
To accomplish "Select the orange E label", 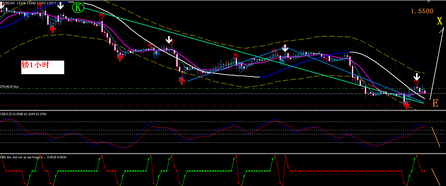I will tap(435, 103).
